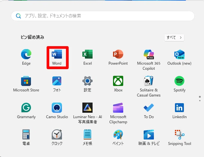Open the フォト photos app
The height and width of the screenshot is (157, 204).
tap(57, 84)
